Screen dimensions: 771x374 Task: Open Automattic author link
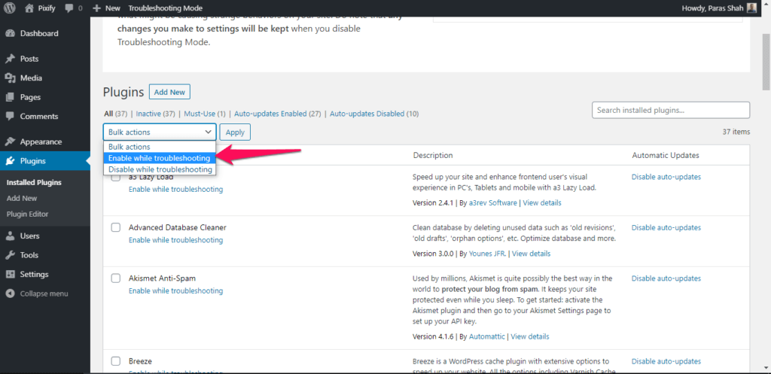click(487, 336)
